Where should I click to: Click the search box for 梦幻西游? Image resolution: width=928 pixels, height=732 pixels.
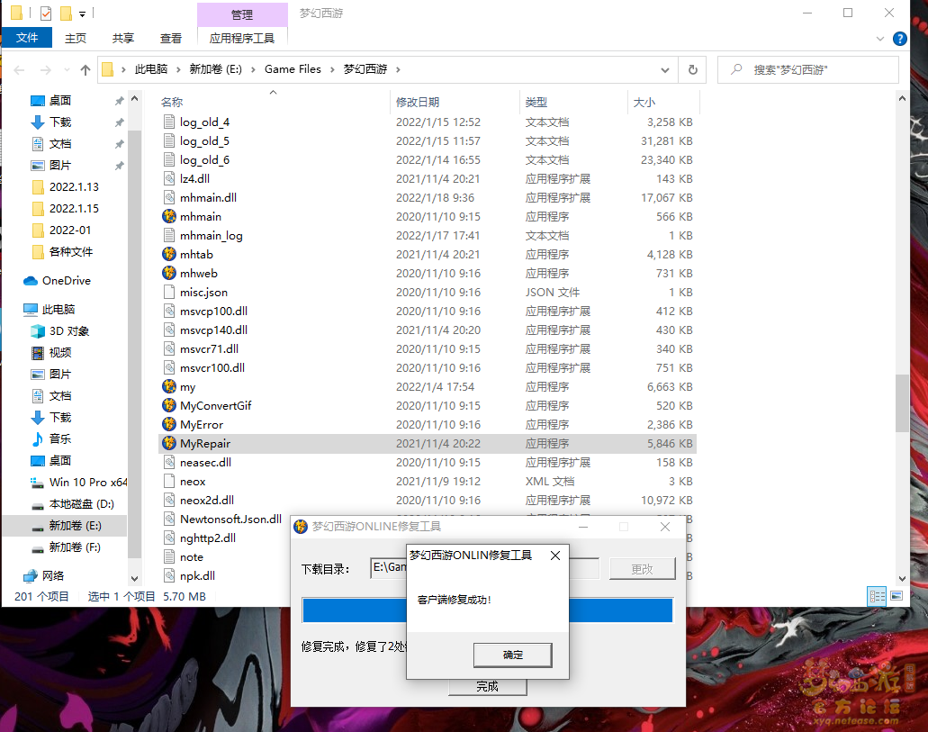coord(808,70)
